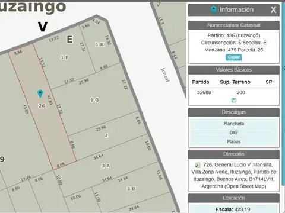Click the save disk icon under Partida

[x=234, y=100]
